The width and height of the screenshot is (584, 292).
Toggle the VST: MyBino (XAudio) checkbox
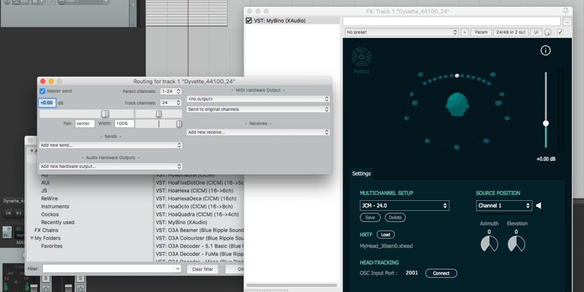coord(249,21)
